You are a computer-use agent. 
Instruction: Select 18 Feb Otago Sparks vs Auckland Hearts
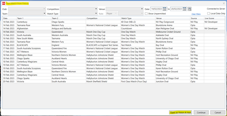pyautogui.click(x=114, y=58)
